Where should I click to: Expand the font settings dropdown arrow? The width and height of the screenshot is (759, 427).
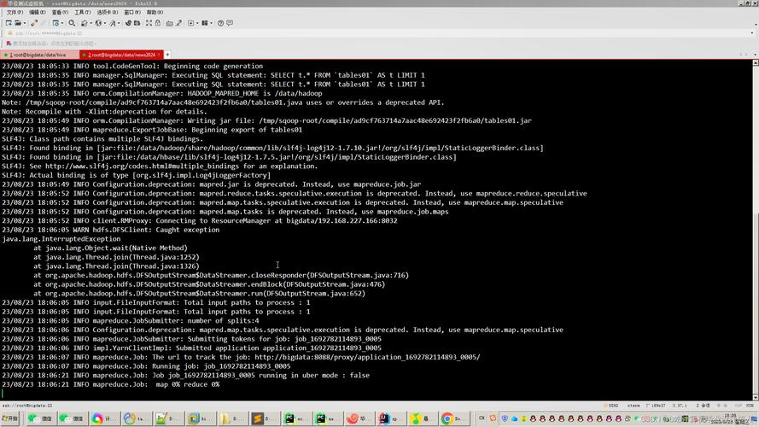coord(119,23)
